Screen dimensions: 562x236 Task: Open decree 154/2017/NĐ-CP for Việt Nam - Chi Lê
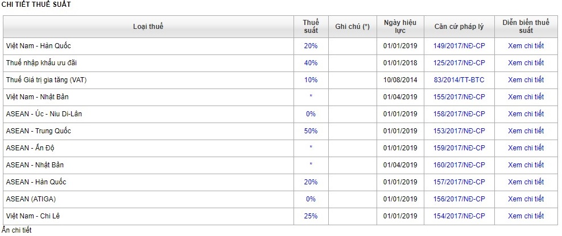click(459, 216)
